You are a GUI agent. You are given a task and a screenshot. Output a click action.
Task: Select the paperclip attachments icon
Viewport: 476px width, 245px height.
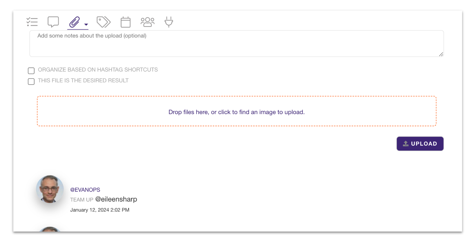click(75, 22)
